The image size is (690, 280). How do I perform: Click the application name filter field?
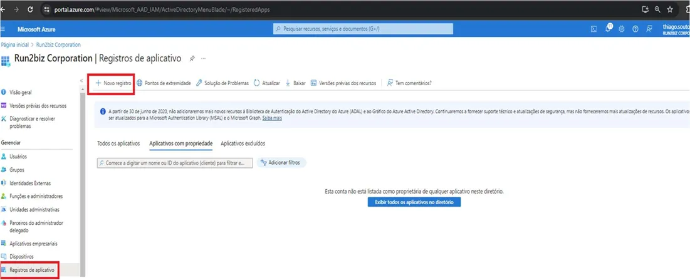click(x=175, y=163)
